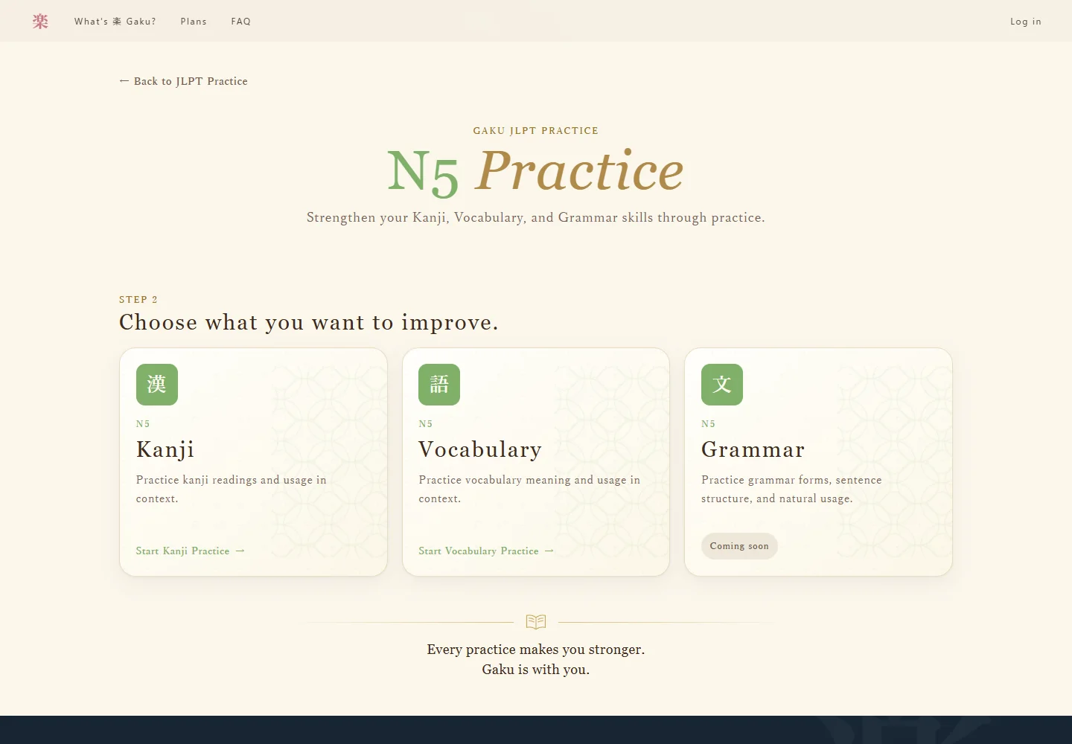Image resolution: width=1072 pixels, height=744 pixels.
Task: Click the N5 label above Kanji
Action: (143, 424)
